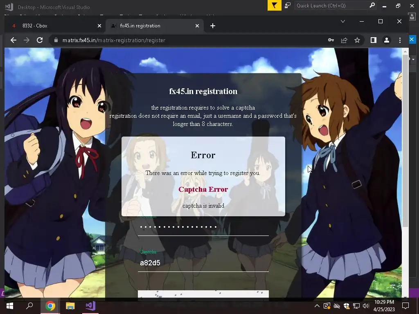
Task: Click the Error dialog heading
Action: coord(203,155)
